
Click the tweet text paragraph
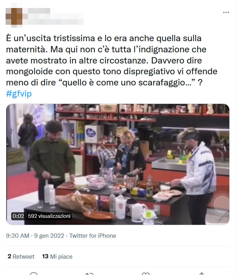[112, 60]
